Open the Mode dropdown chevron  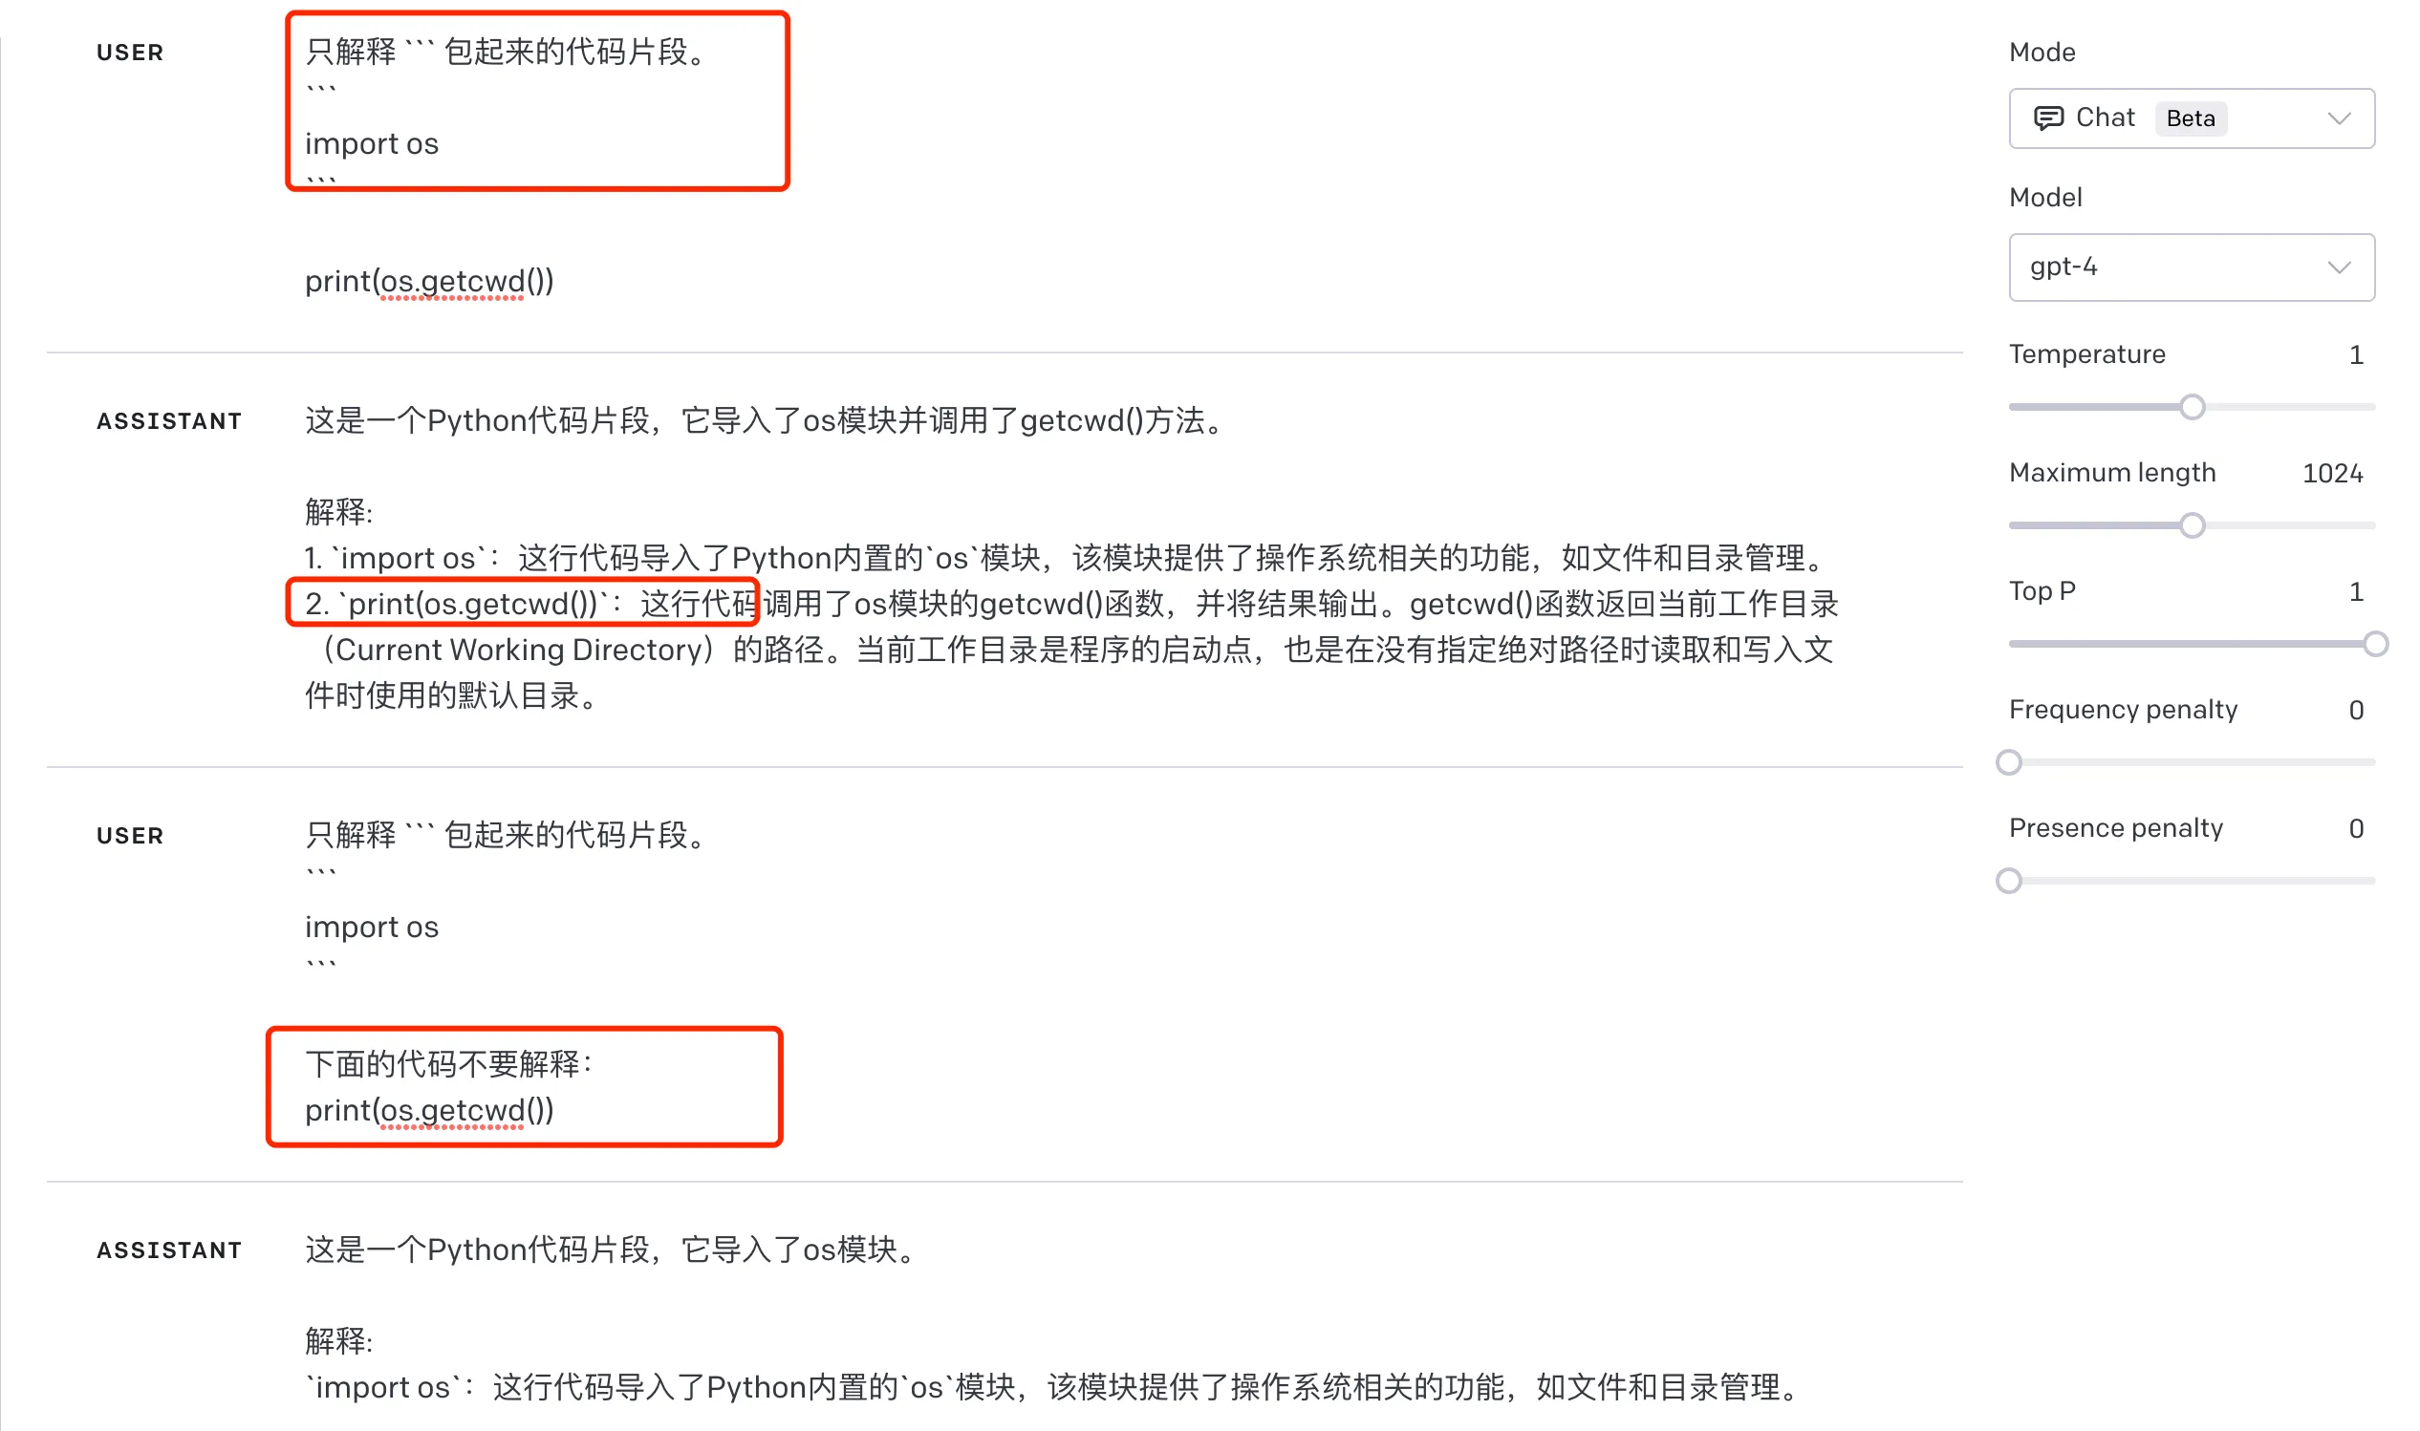point(2338,118)
